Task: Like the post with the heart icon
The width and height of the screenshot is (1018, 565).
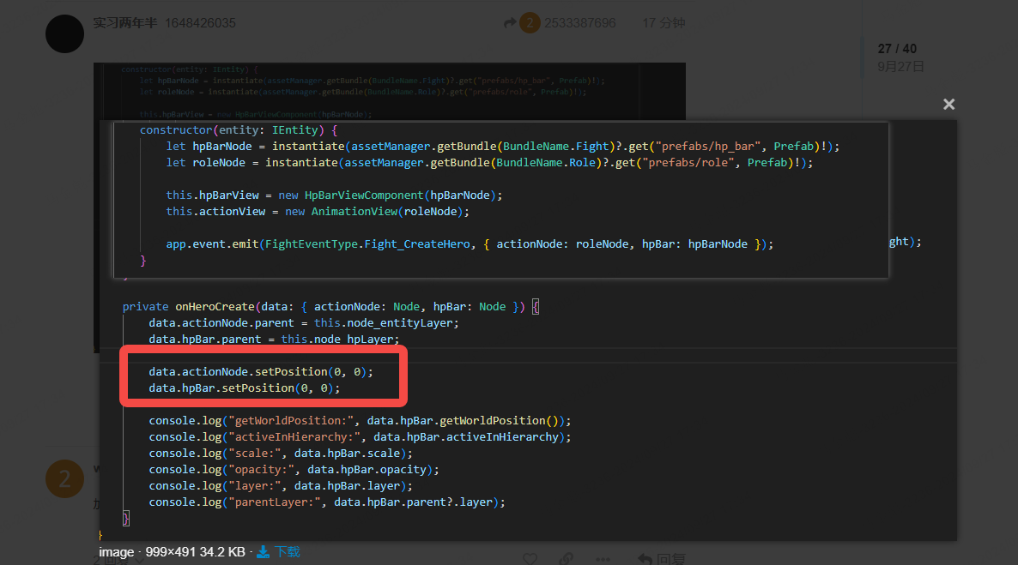Action: (530, 558)
